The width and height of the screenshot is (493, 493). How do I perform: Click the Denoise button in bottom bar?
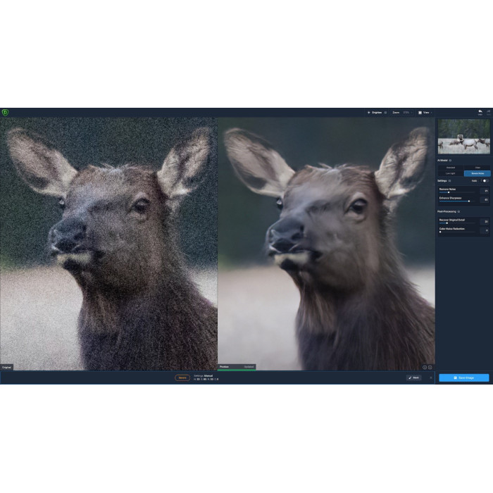click(182, 377)
